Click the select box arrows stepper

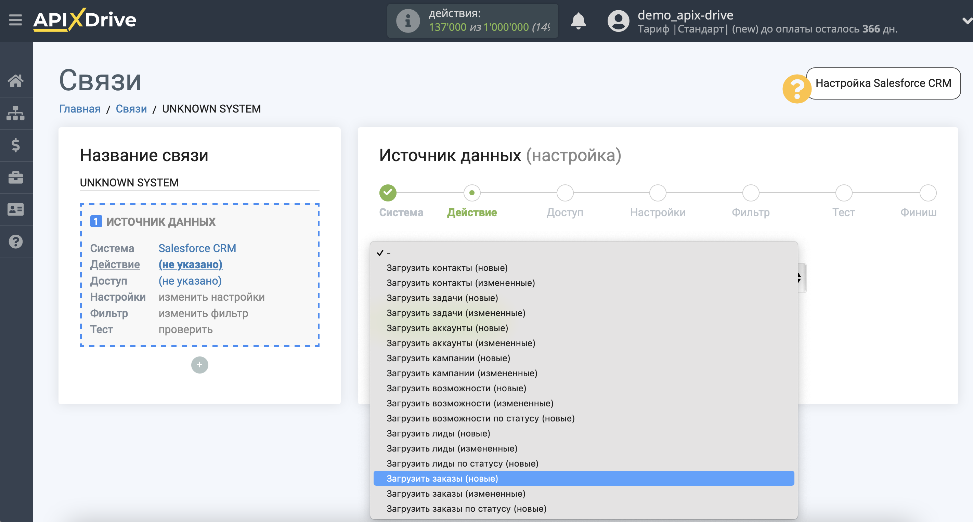pyautogui.click(x=800, y=278)
